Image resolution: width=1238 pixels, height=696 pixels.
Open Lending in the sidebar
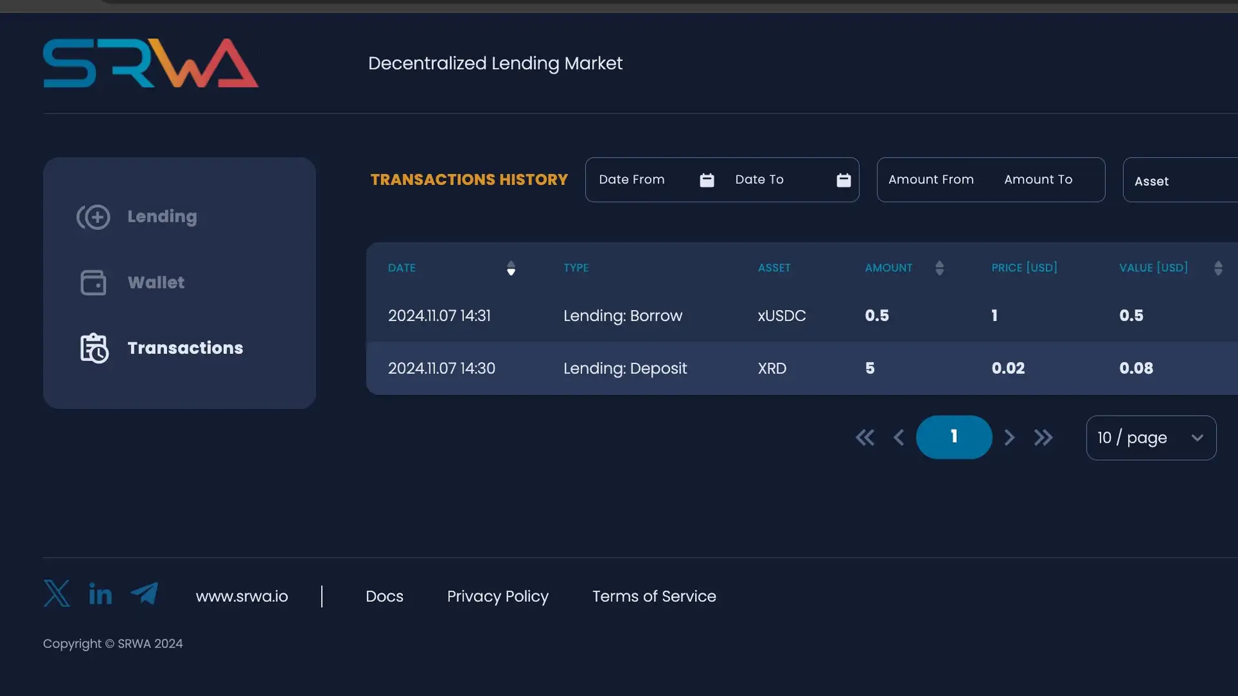[162, 217]
